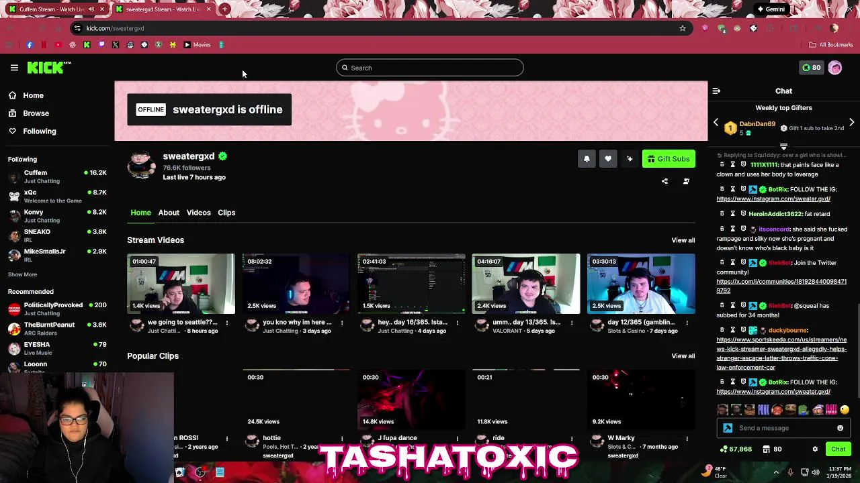Expand Show more followed channels

pos(22,274)
